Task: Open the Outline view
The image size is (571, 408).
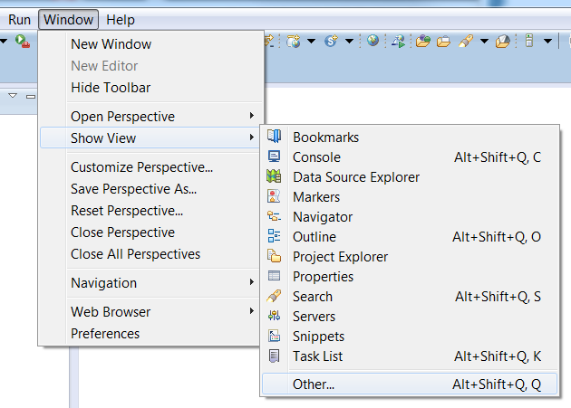Action: tap(314, 237)
